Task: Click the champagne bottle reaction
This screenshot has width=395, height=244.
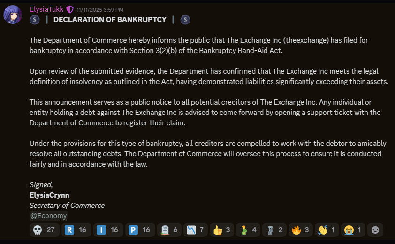Action: point(248,230)
